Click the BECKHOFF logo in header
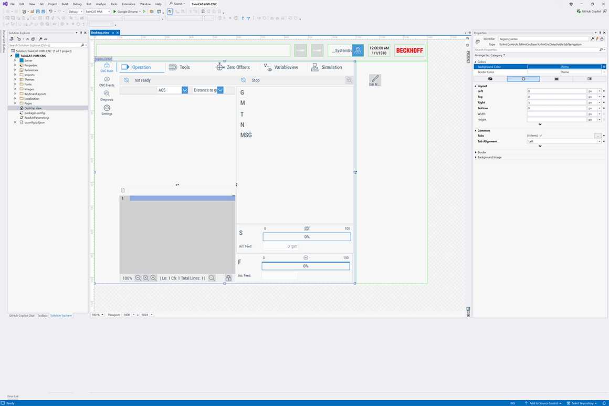Image resolution: width=609 pixels, height=406 pixels. point(409,50)
